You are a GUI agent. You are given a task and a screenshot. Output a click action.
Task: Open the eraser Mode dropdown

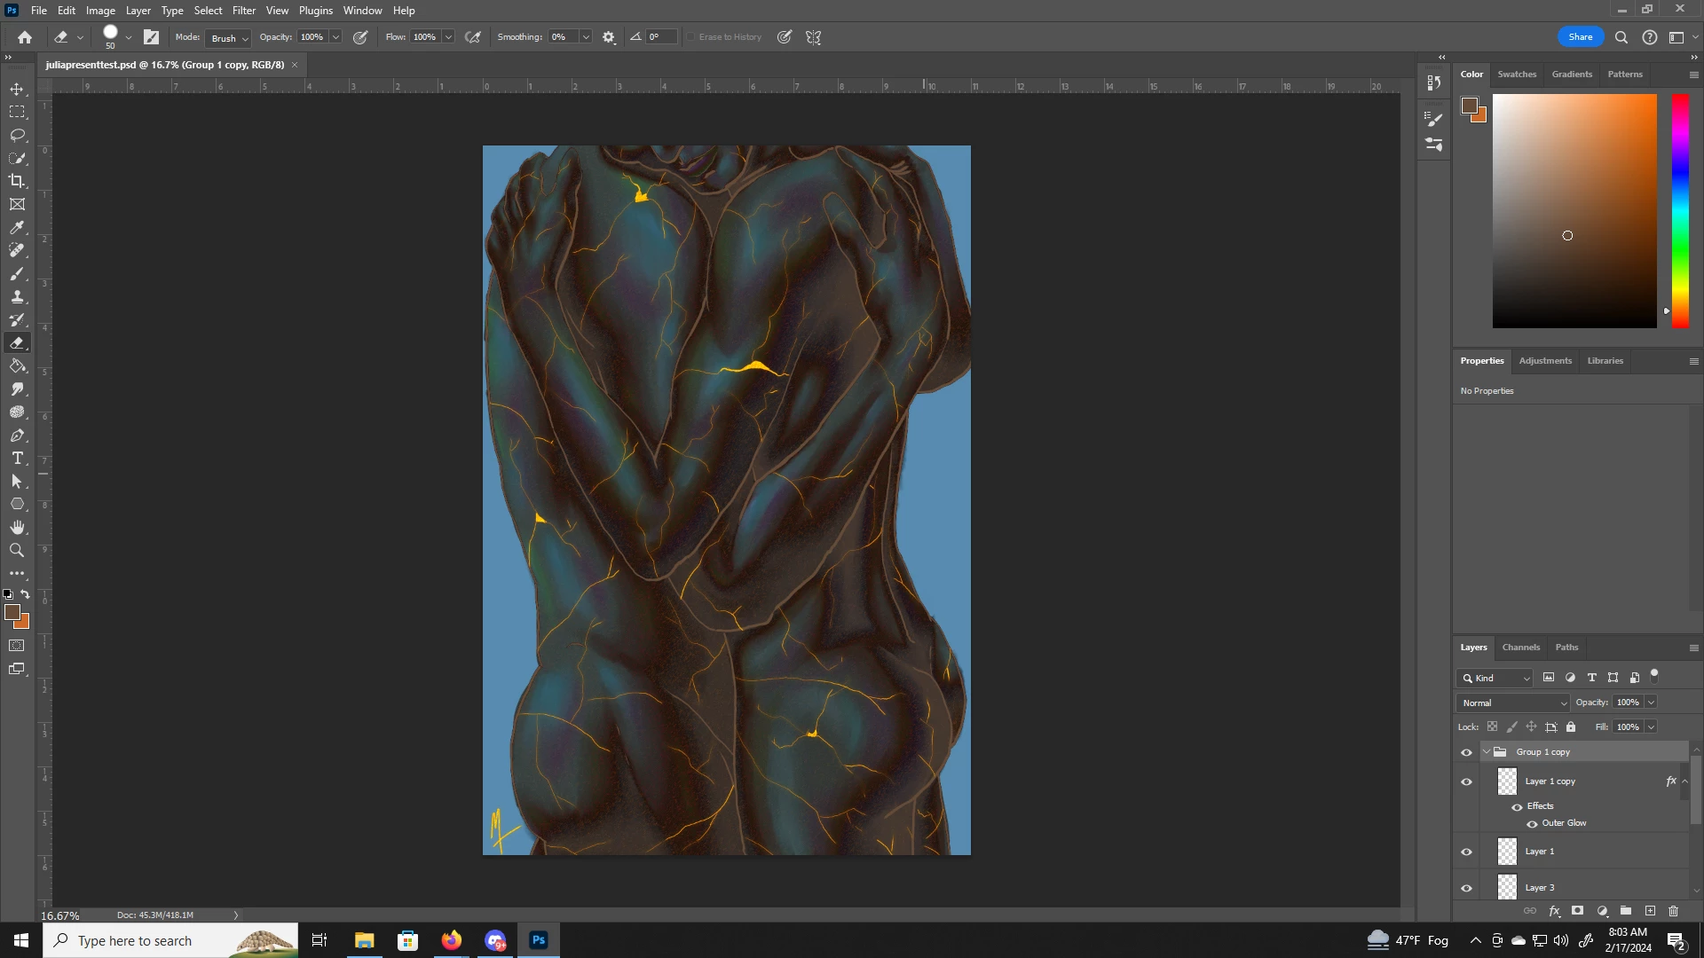pos(228,38)
